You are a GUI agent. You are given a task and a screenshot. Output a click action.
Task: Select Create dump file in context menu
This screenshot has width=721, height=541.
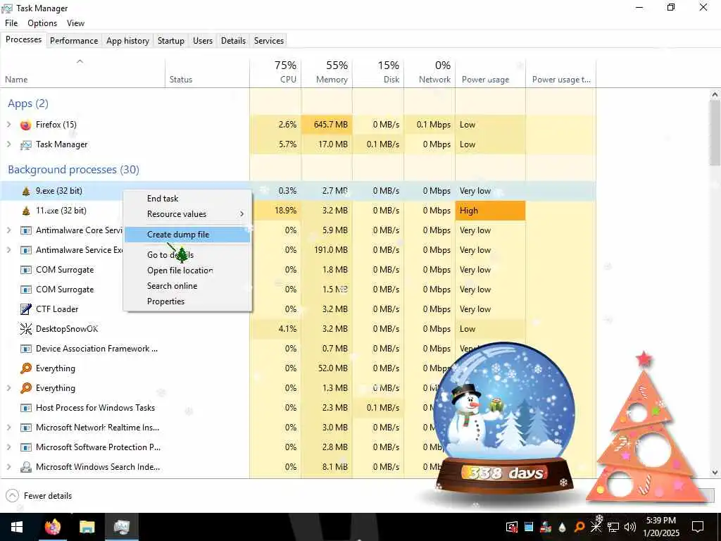click(x=187, y=235)
